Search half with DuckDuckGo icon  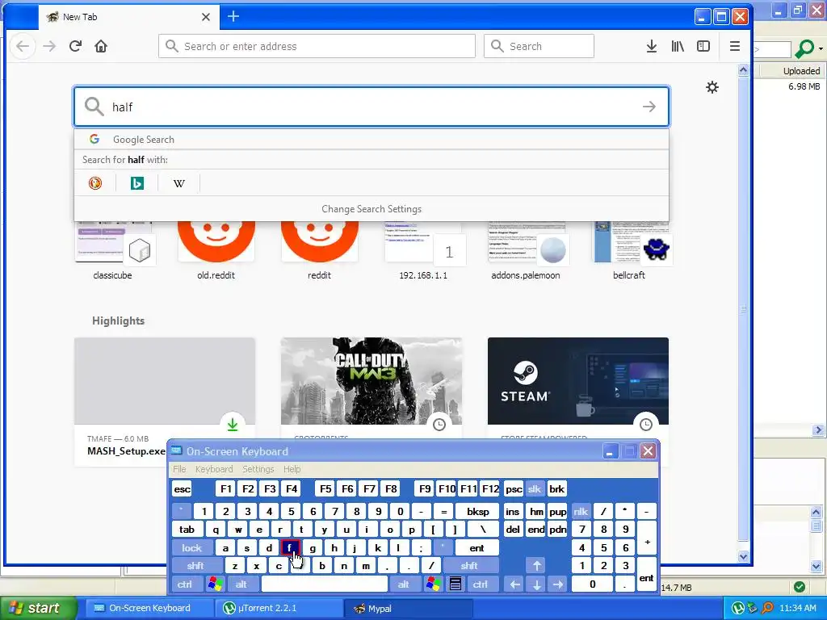(x=95, y=183)
